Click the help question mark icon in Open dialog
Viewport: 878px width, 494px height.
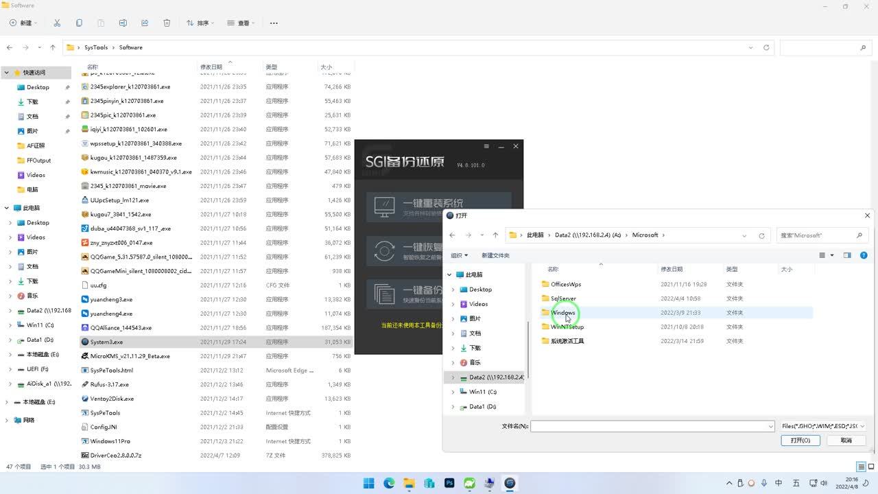(864, 255)
